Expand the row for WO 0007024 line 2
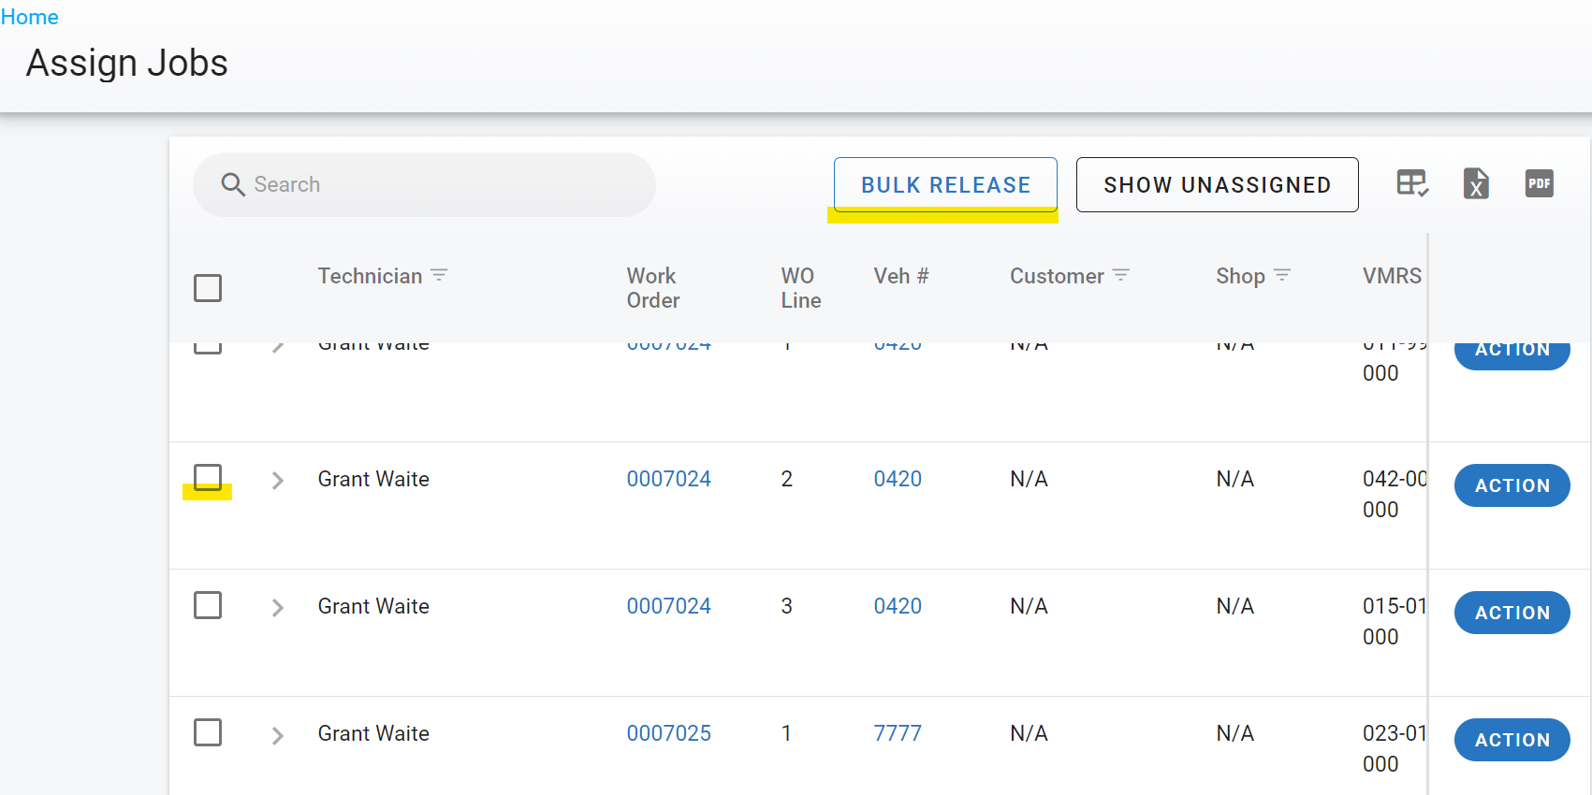The width and height of the screenshot is (1592, 795). tap(277, 481)
